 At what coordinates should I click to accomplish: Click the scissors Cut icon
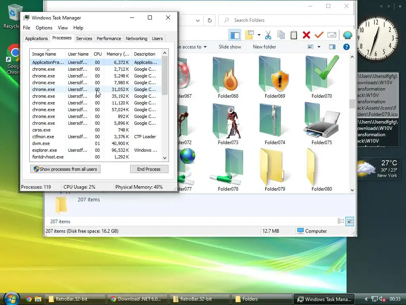click(x=268, y=35)
